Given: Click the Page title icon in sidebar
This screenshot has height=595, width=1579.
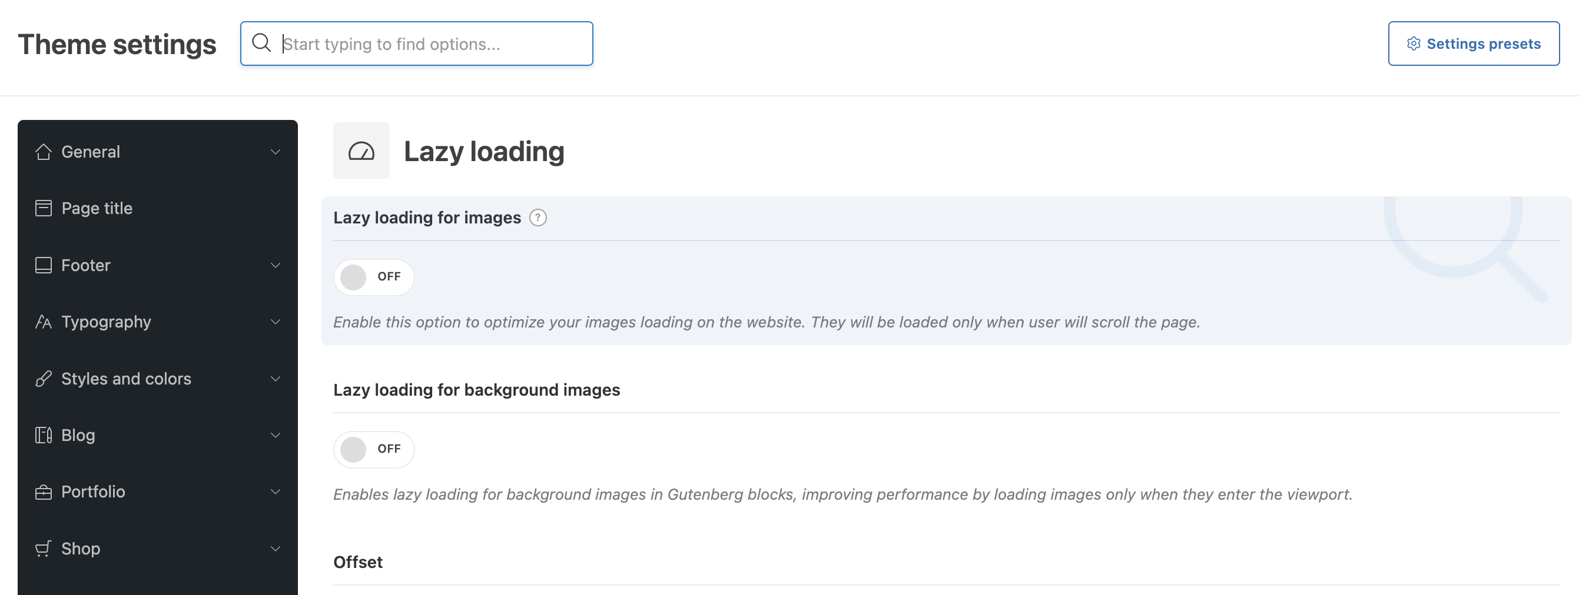Looking at the screenshot, I should coord(43,208).
